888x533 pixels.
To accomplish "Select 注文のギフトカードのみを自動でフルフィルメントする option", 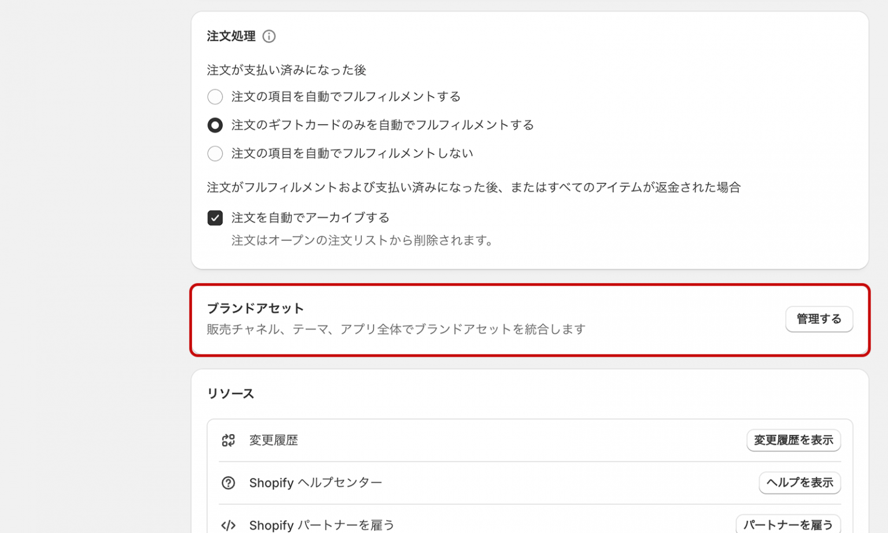I will pos(215,125).
